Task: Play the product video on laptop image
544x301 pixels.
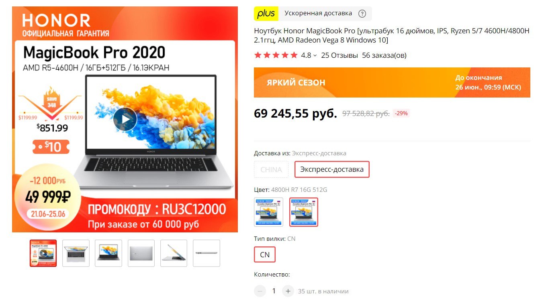Action: (125, 119)
